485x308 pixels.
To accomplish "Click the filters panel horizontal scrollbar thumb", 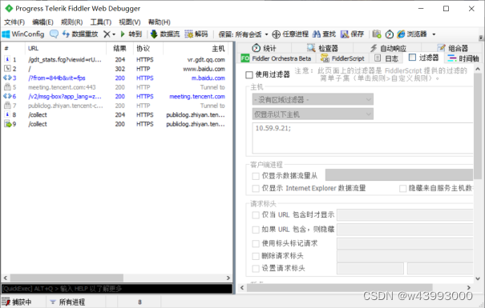I will (340, 288).
